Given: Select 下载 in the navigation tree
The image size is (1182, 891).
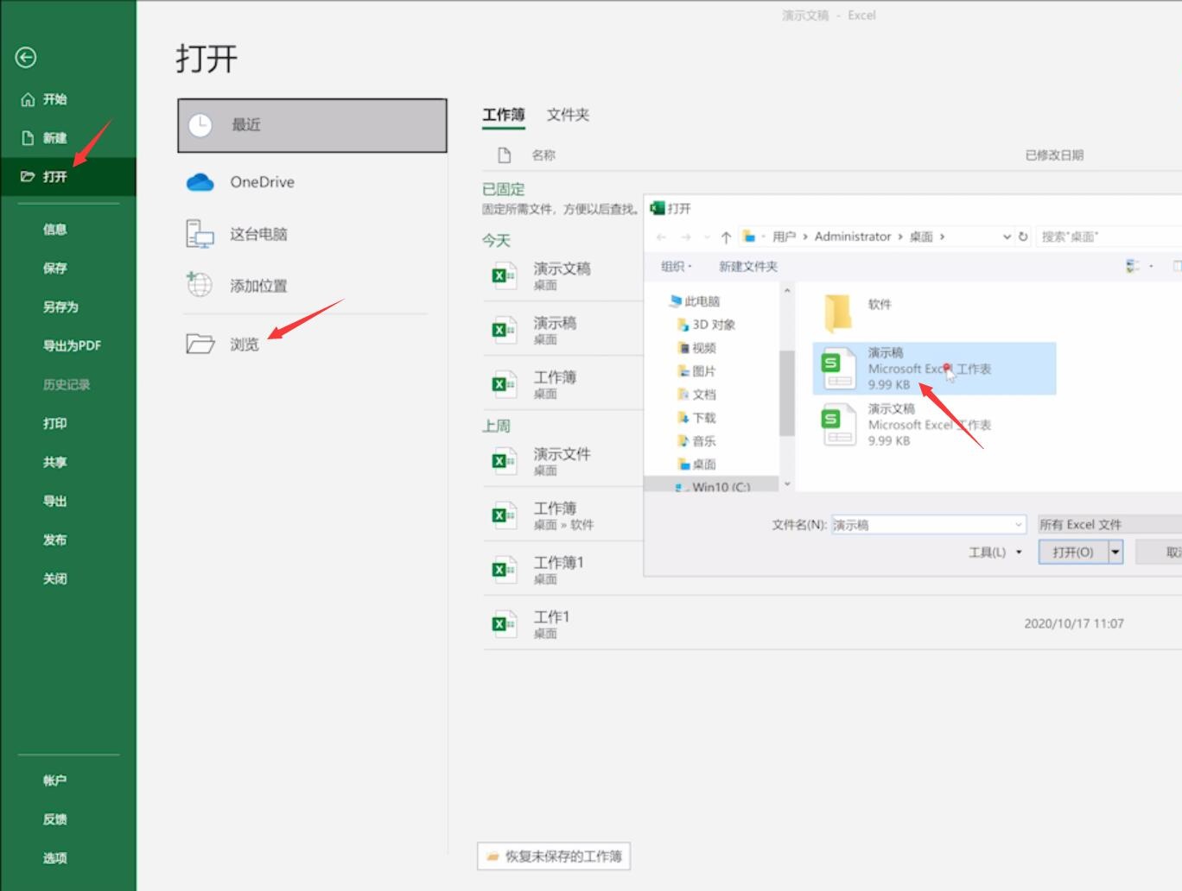Looking at the screenshot, I should tap(697, 418).
